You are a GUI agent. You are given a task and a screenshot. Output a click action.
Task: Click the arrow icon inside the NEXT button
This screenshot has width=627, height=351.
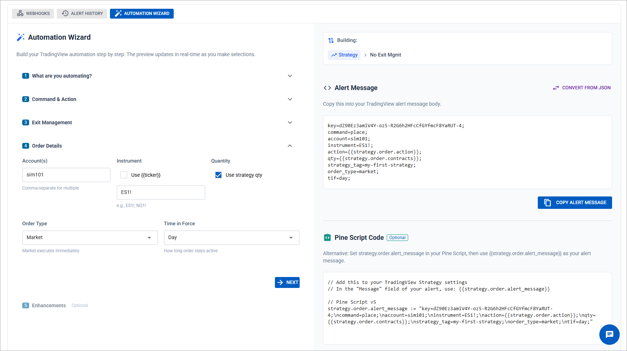click(x=280, y=282)
